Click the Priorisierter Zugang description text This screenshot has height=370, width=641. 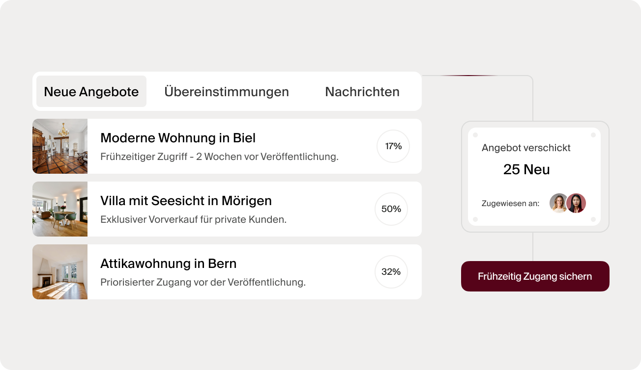[x=203, y=282]
